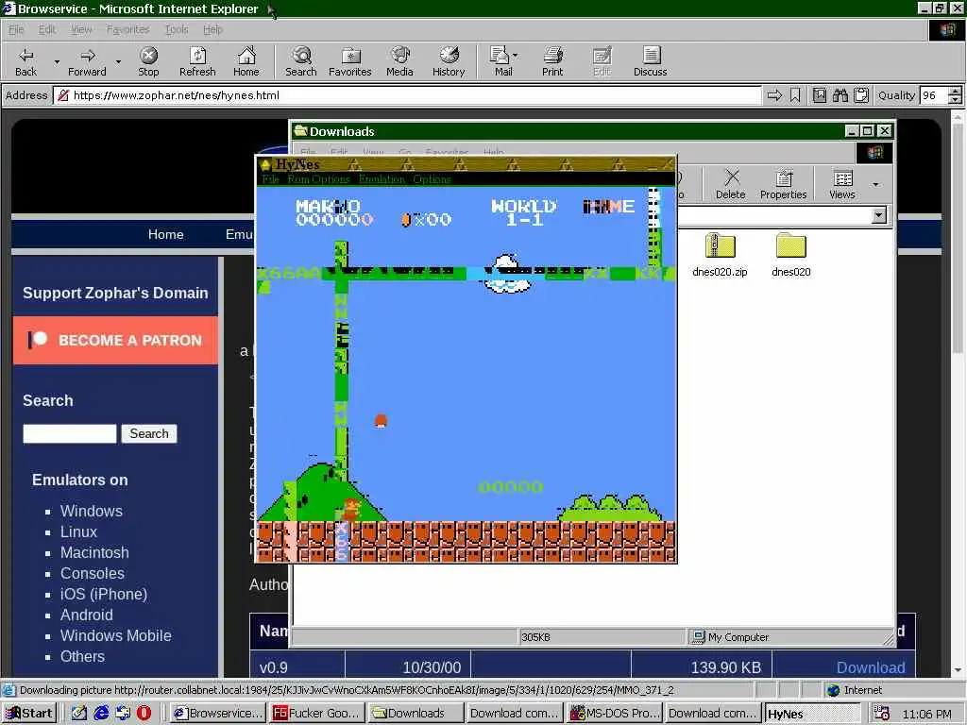967x725 pixels.
Task: Click the Consoles link in sidebar
Action: 93,573
